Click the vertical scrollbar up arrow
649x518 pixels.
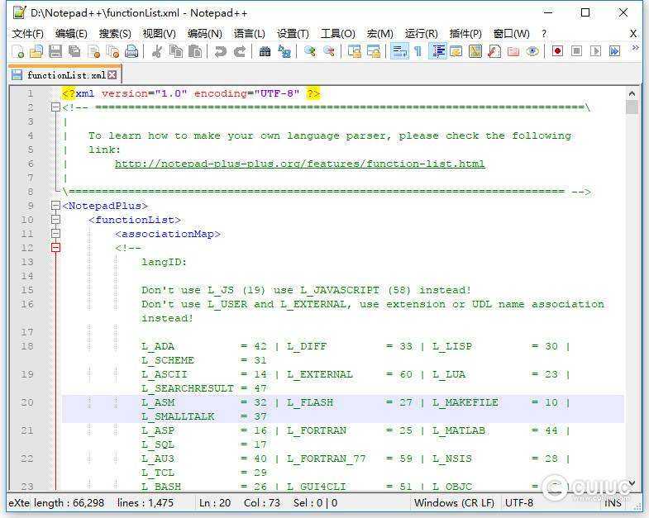tap(632, 93)
